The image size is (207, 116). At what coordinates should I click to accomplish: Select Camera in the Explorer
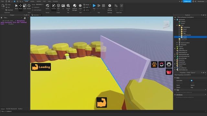[183, 22]
